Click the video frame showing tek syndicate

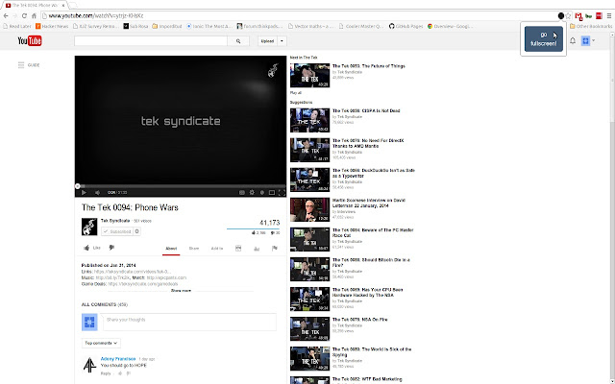[x=181, y=121]
